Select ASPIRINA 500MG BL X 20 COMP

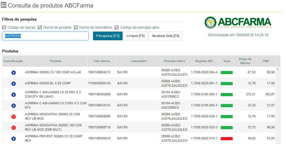[x=48, y=83]
